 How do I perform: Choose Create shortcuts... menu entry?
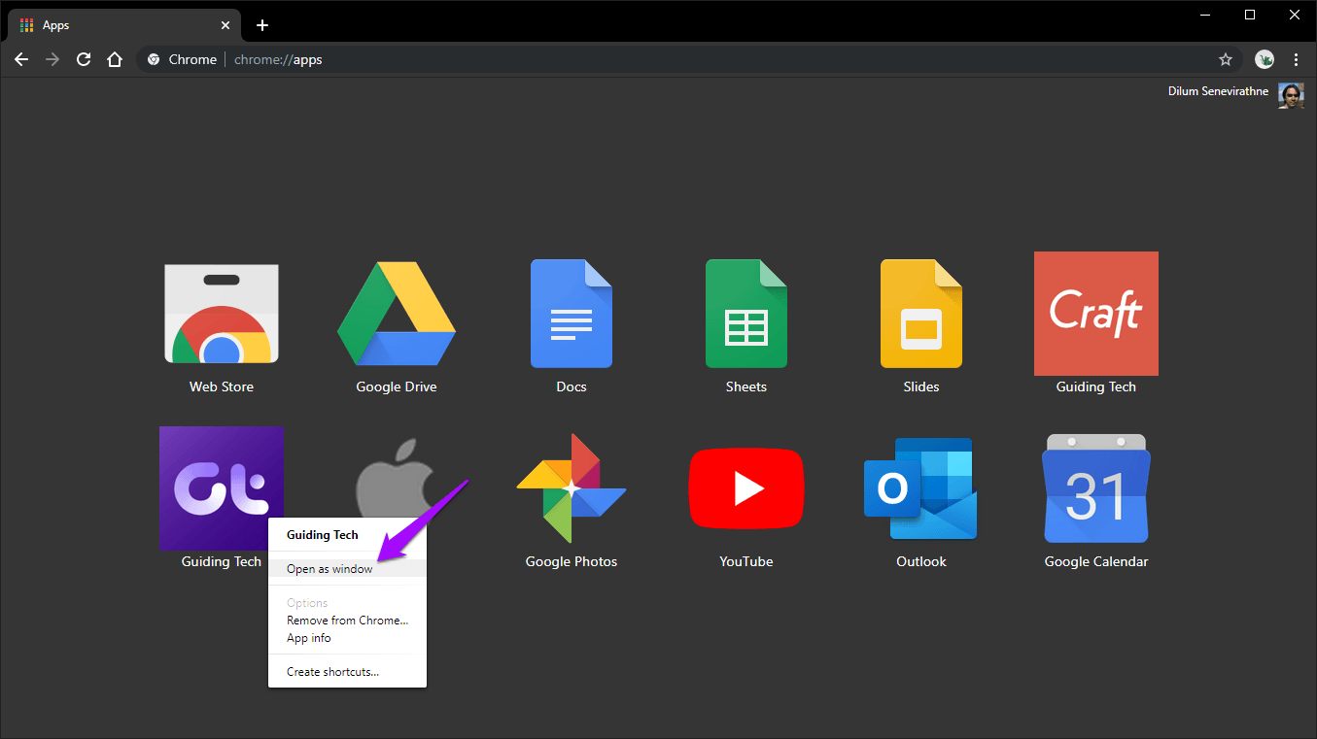[347, 672]
